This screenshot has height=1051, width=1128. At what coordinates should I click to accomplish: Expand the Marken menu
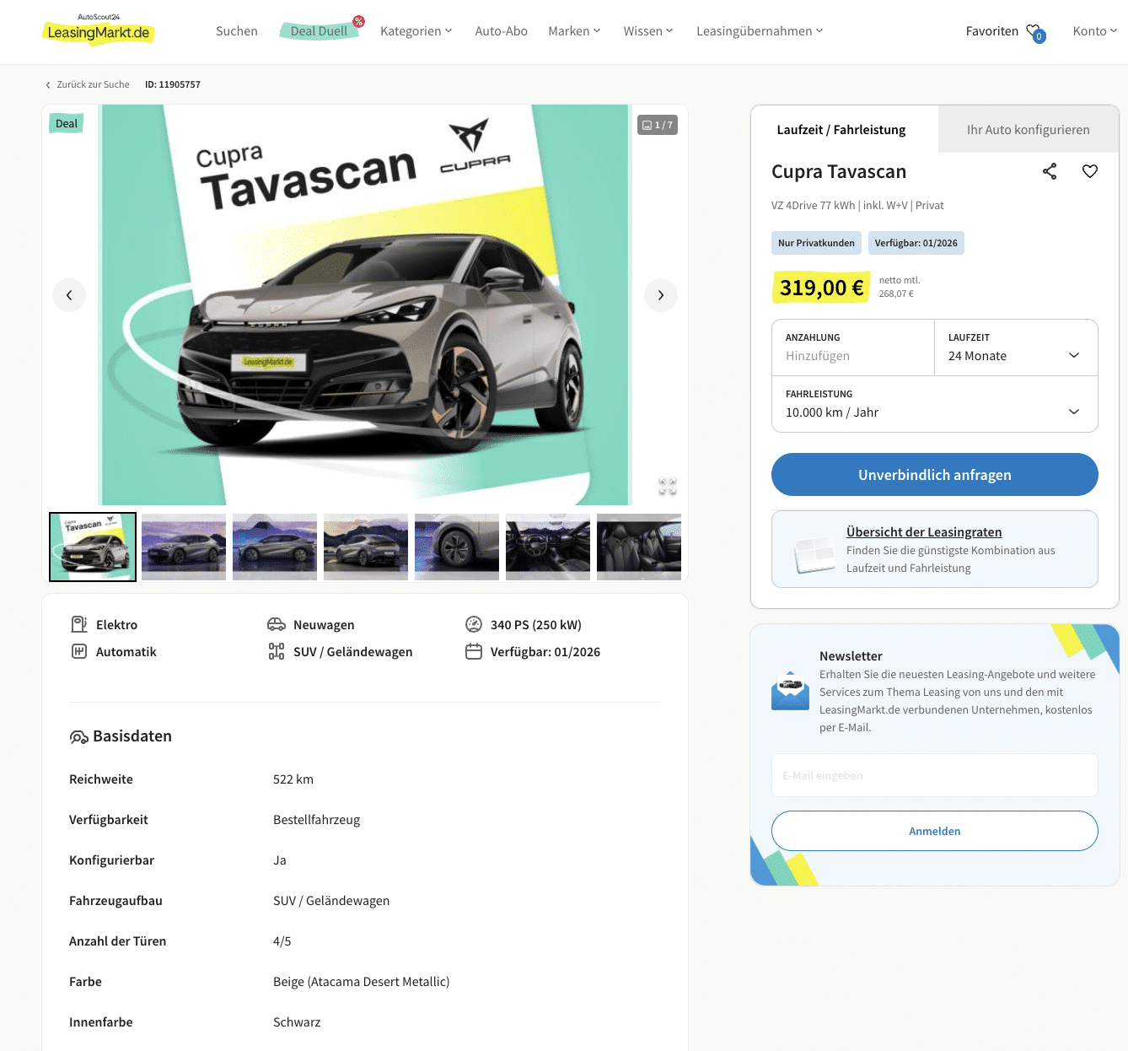click(575, 31)
